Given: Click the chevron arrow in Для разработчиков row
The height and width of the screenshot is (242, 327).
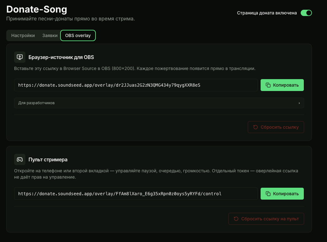Looking at the screenshot, I should click(299, 103).
